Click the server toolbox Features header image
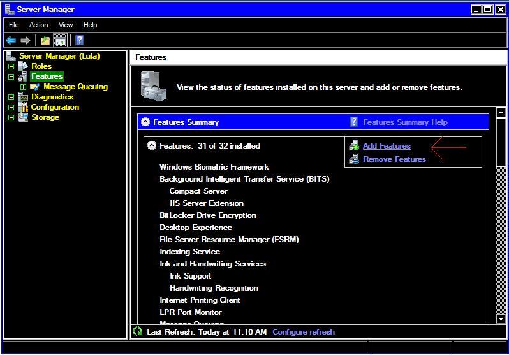This screenshot has width=509, height=355. (x=154, y=86)
